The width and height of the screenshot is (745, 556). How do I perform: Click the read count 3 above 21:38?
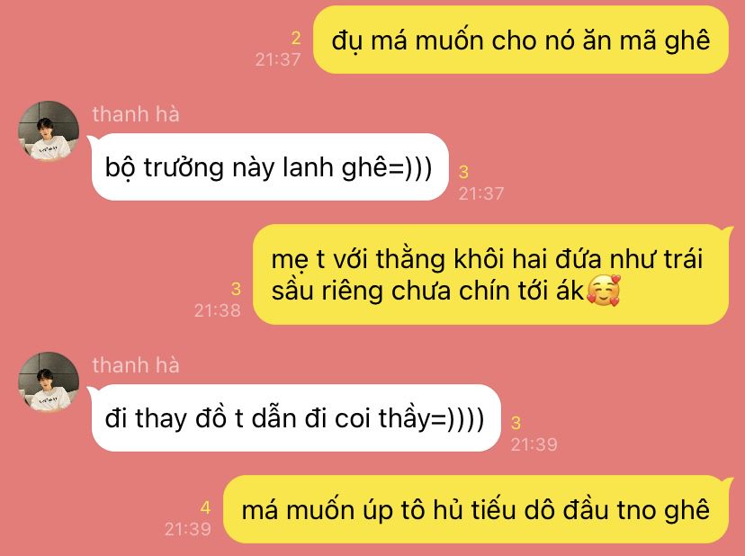click(236, 289)
